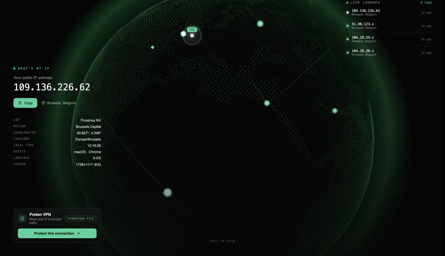Open the 109.136.226.62 live lookup row
Image resolution: width=445 pixels, height=256 pixels.
click(389, 13)
